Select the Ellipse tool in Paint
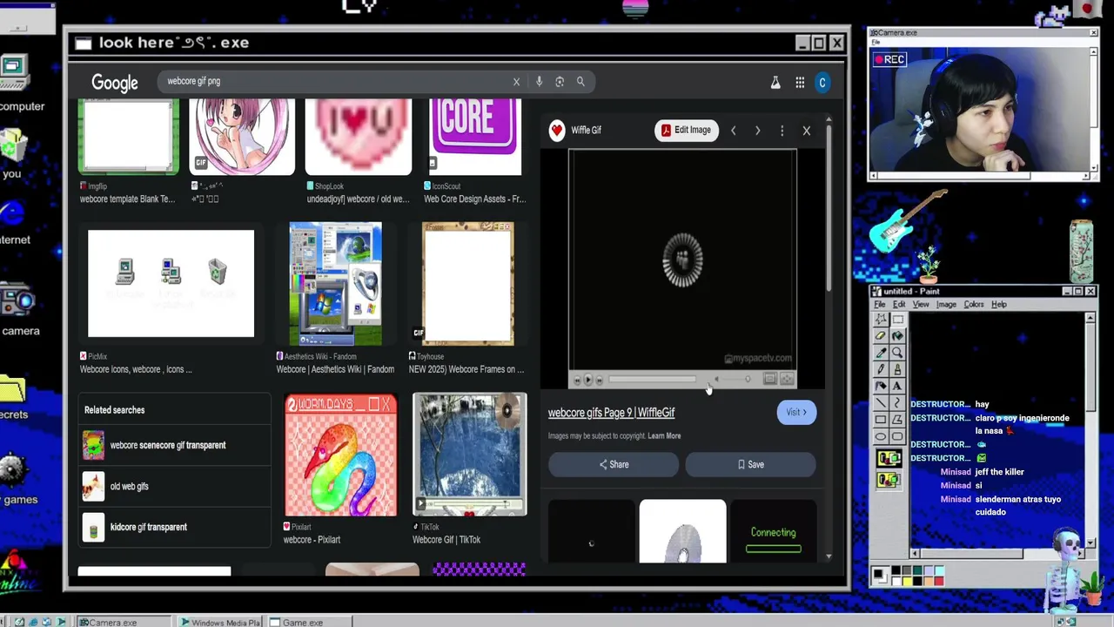Viewport: 1114px width, 627px height. point(881,435)
